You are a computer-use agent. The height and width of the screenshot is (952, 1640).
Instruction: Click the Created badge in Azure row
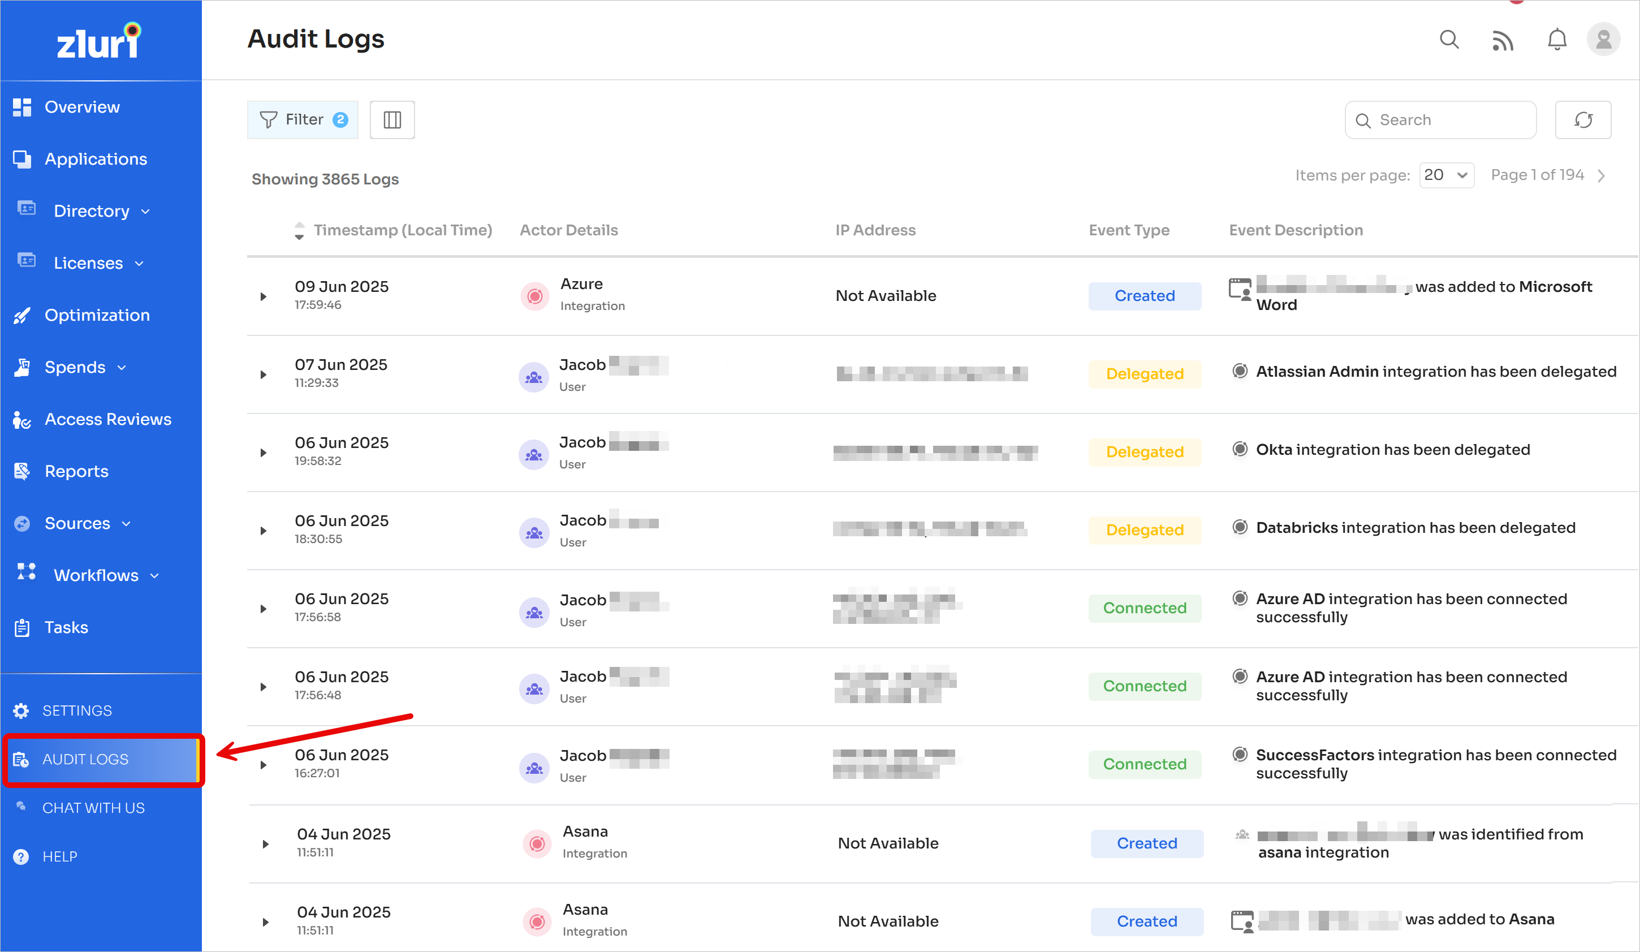tap(1144, 296)
